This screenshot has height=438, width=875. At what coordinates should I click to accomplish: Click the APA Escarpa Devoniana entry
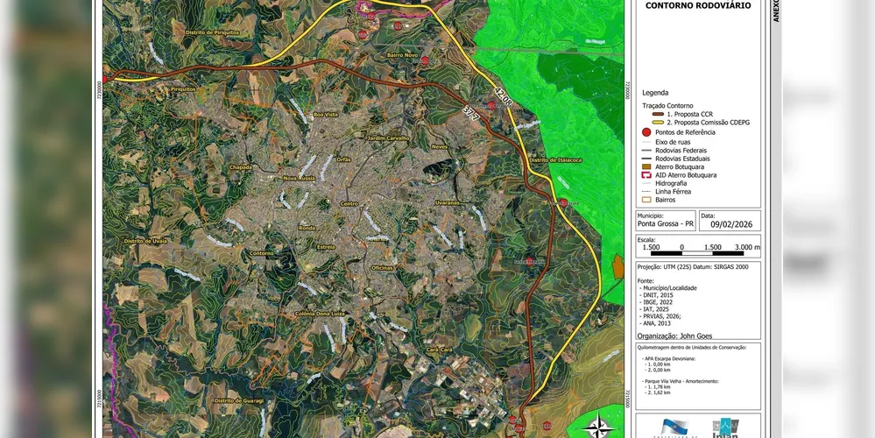click(x=667, y=357)
